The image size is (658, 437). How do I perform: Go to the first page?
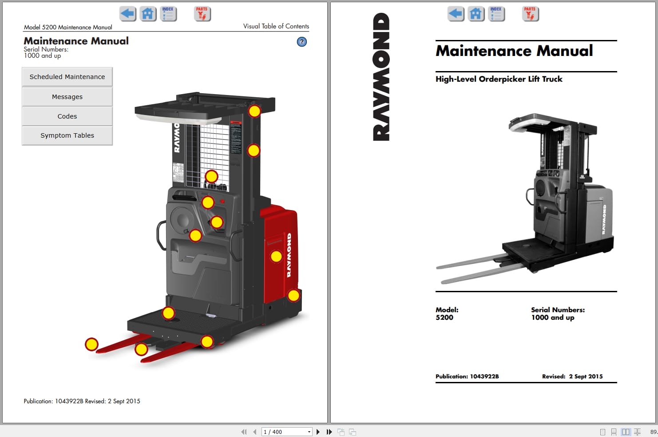pos(244,432)
